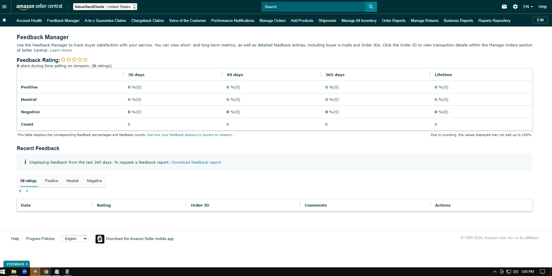Open the Program Policies link
The width and height of the screenshot is (552, 276).
click(x=40, y=239)
